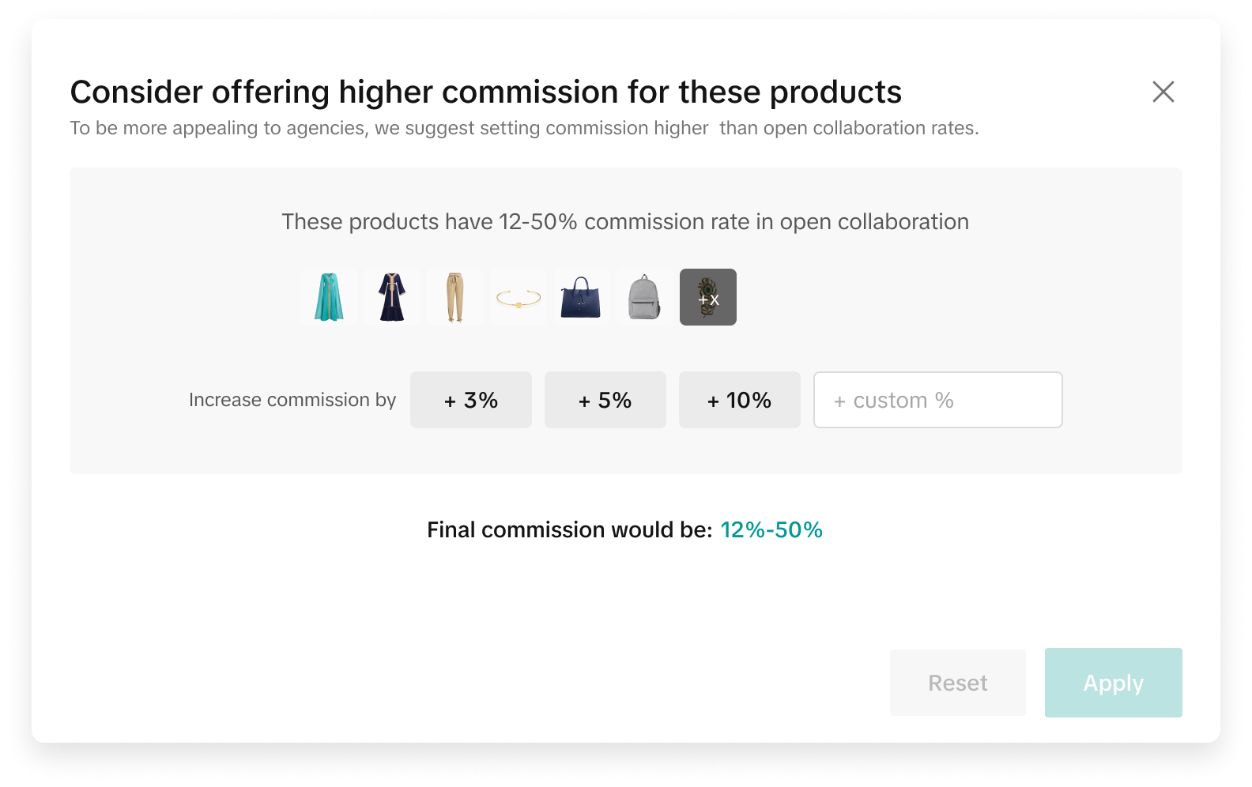Image resolution: width=1252 pixels, height=787 pixels.
Task: Open the beige trousers product thumbnail
Action: coord(454,297)
